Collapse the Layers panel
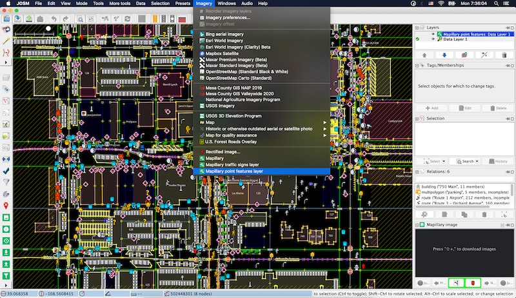Image resolution: width=516 pixels, height=298 pixels. click(x=417, y=28)
